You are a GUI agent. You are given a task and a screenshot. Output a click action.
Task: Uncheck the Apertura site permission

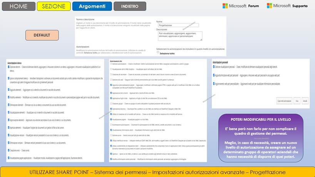click(111, 154)
